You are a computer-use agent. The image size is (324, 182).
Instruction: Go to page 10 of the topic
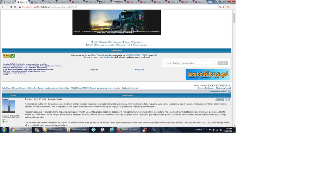coord(225,85)
